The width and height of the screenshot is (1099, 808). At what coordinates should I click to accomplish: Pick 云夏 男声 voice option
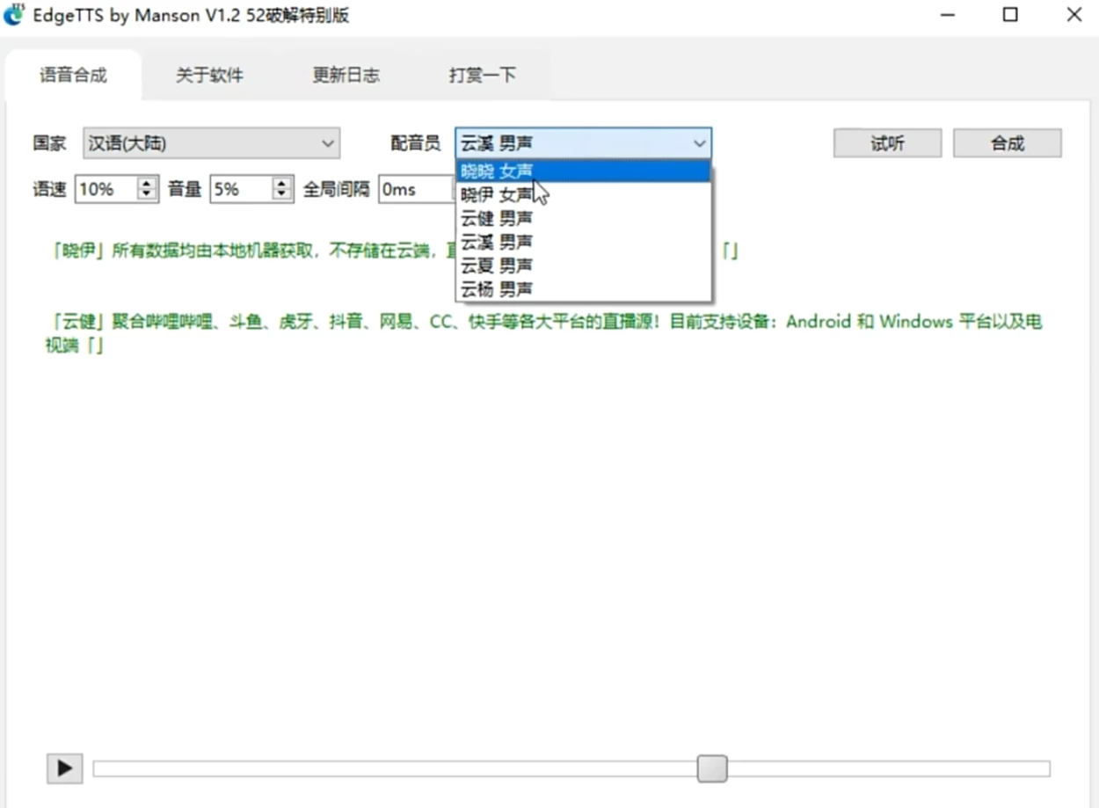point(583,266)
